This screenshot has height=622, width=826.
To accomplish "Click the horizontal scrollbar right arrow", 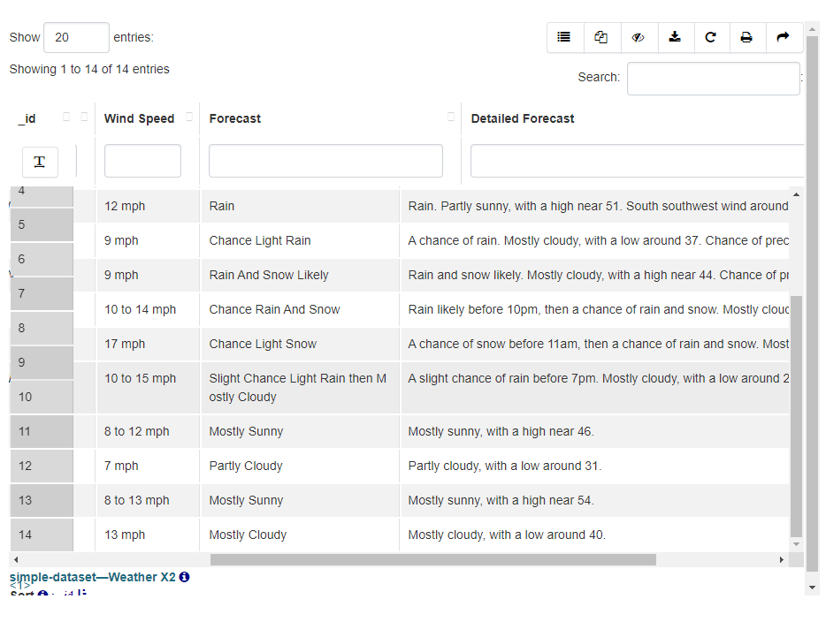I will (x=782, y=559).
